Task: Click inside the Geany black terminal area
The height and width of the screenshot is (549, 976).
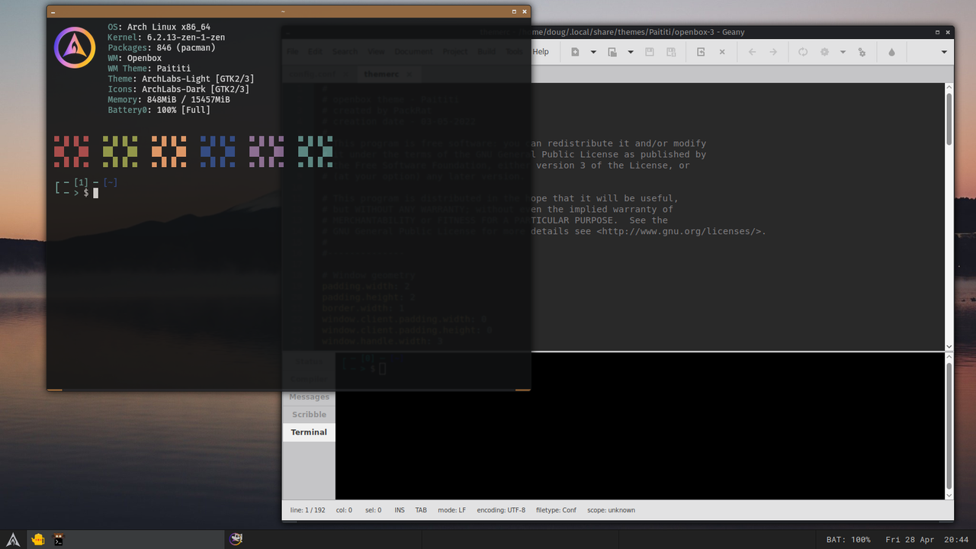Action: tap(640, 427)
